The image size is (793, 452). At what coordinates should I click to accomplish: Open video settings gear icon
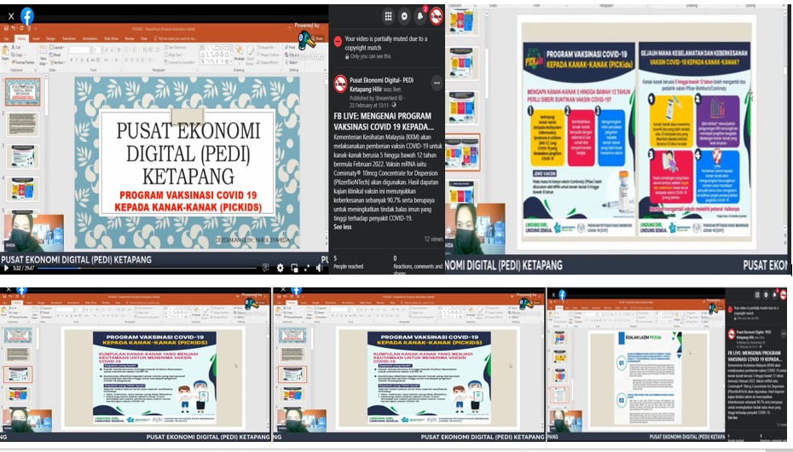(281, 268)
